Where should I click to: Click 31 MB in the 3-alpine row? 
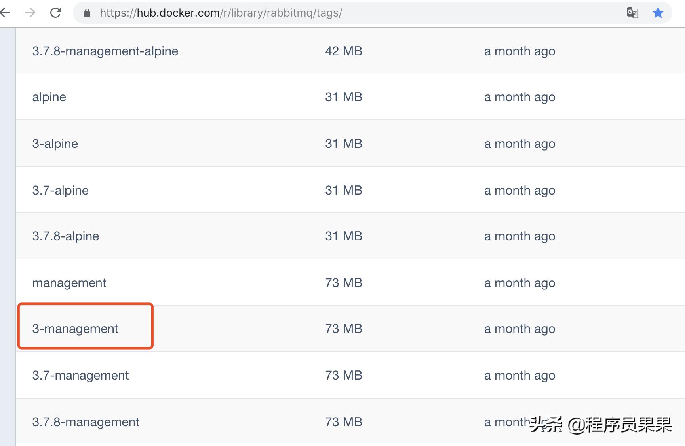click(x=344, y=144)
